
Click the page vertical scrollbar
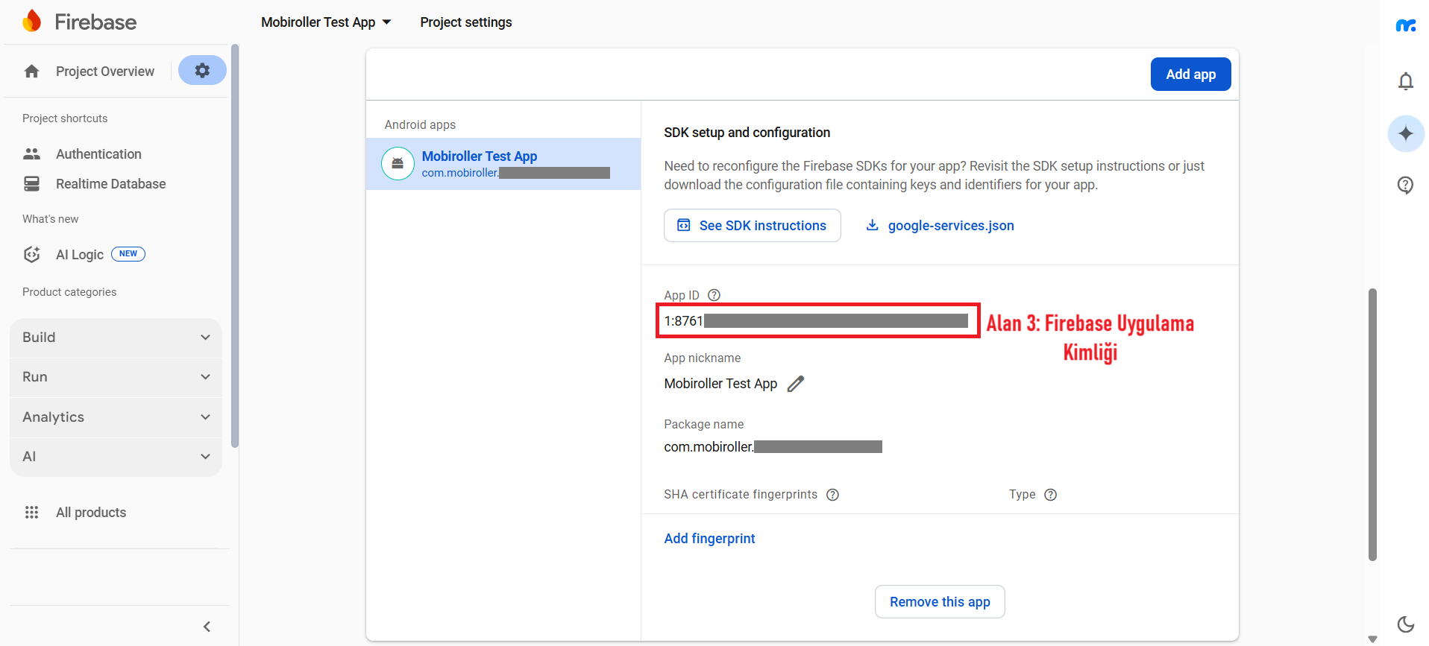1372,424
